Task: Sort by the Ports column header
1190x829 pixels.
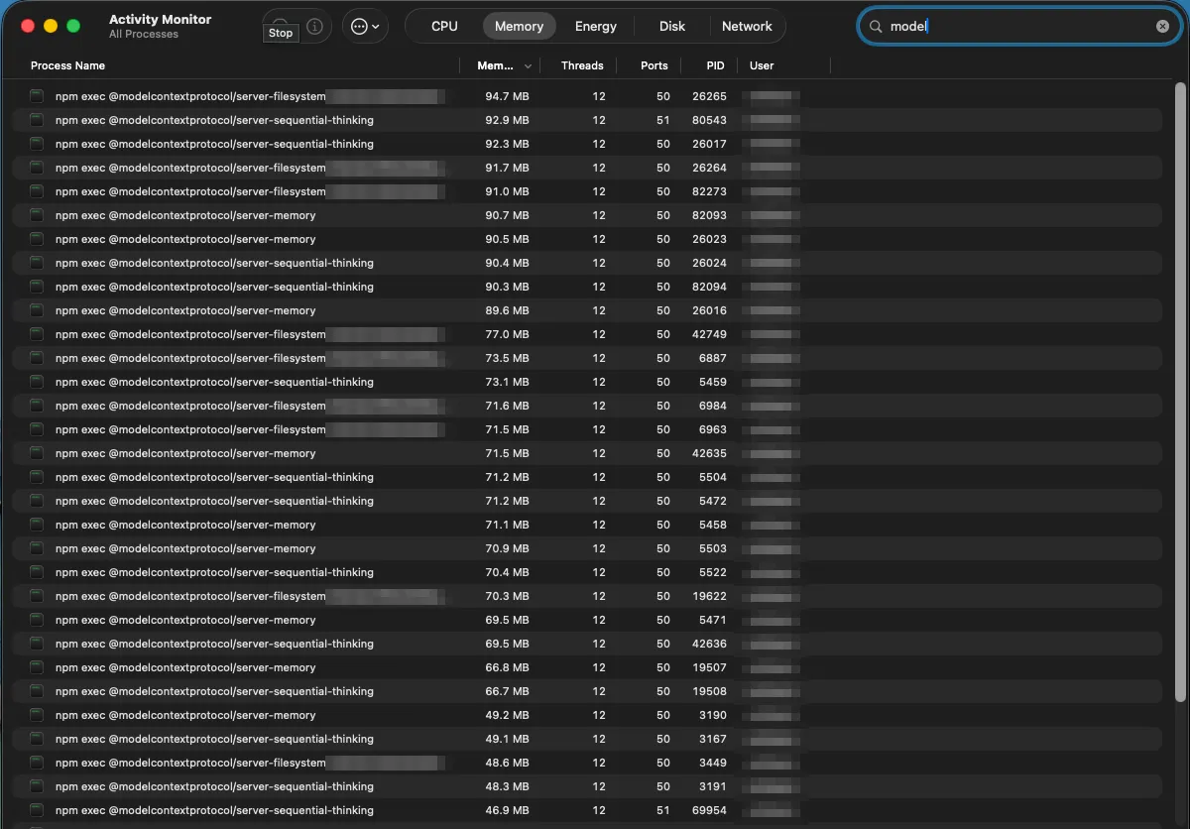Action: point(654,65)
